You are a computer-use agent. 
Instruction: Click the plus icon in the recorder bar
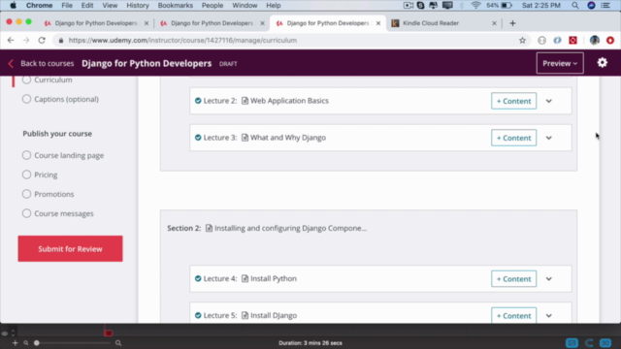click(x=16, y=343)
